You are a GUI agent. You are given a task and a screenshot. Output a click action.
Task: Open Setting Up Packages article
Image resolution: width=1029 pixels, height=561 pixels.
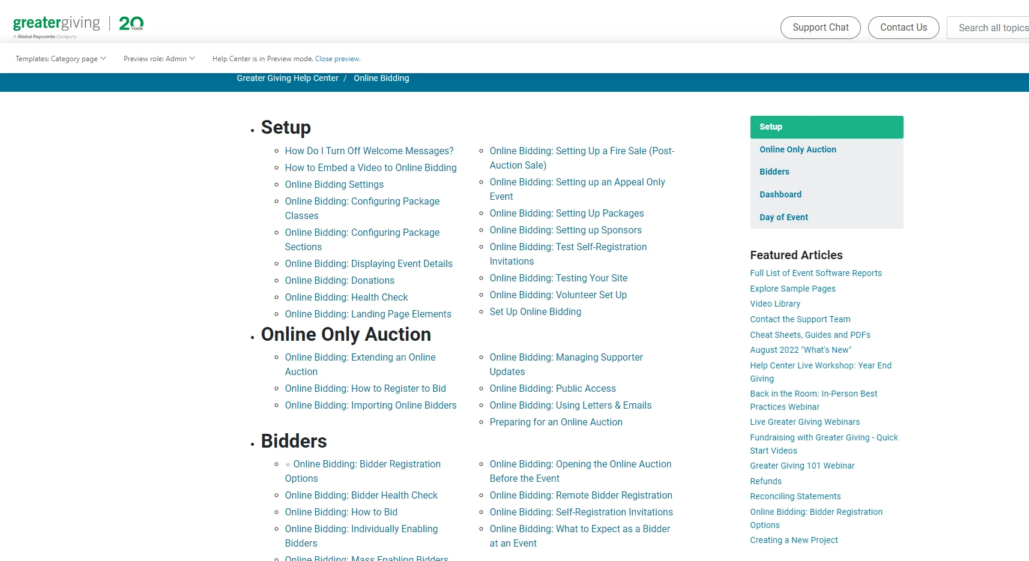(x=567, y=214)
